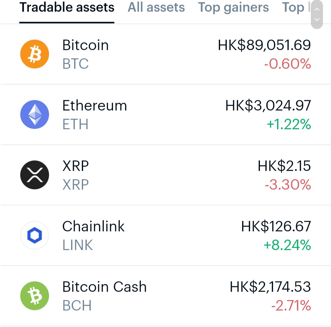Switch to the All assets tab
Image resolution: width=331 pixels, height=327 pixels.
[x=156, y=7]
